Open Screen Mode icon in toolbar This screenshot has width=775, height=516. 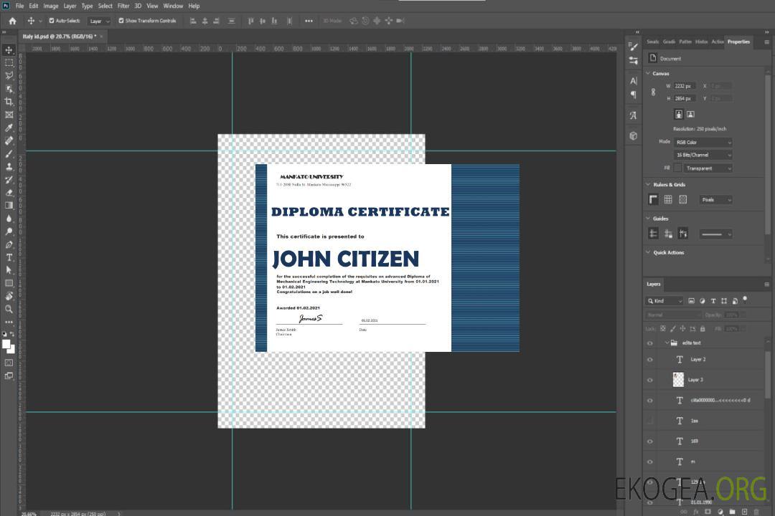[x=9, y=376]
